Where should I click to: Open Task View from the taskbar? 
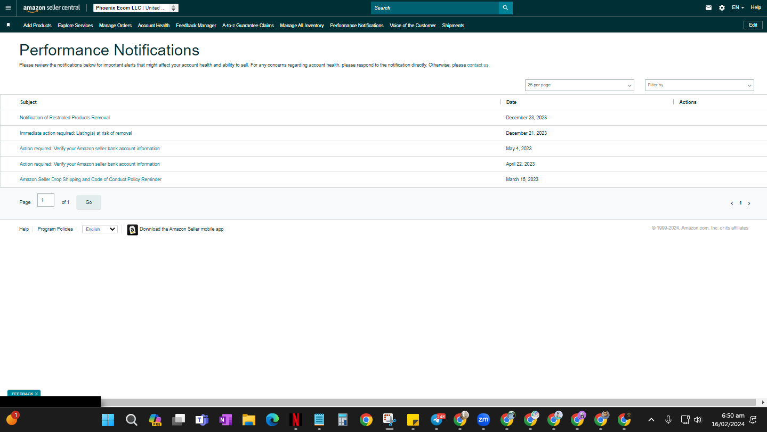tap(178, 420)
